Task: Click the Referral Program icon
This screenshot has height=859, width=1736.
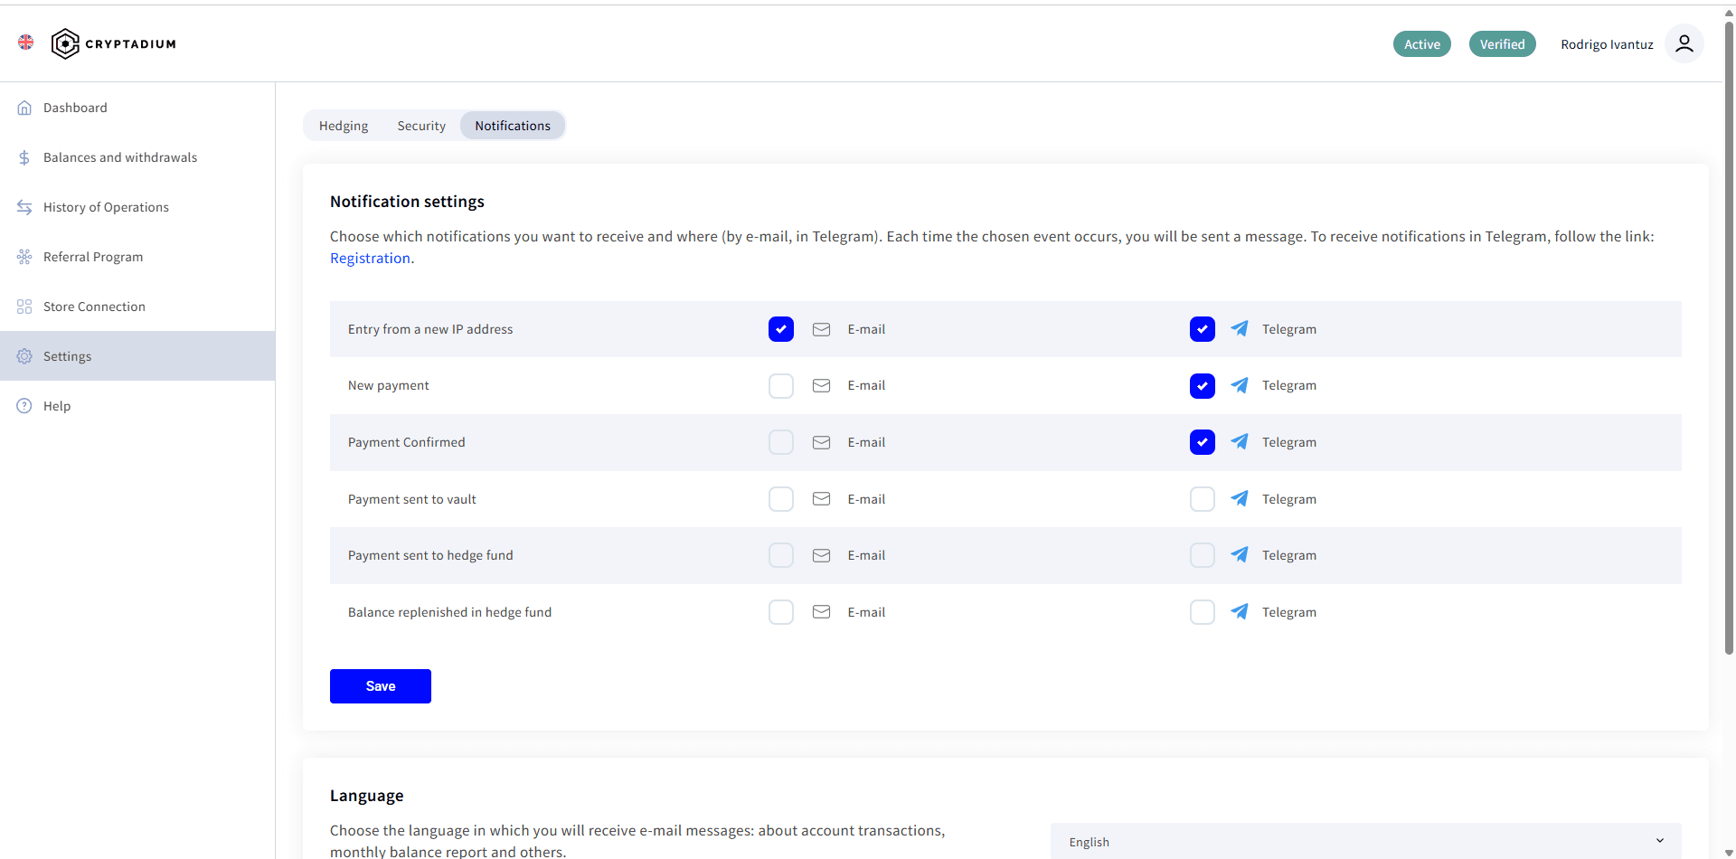Action: 24,257
